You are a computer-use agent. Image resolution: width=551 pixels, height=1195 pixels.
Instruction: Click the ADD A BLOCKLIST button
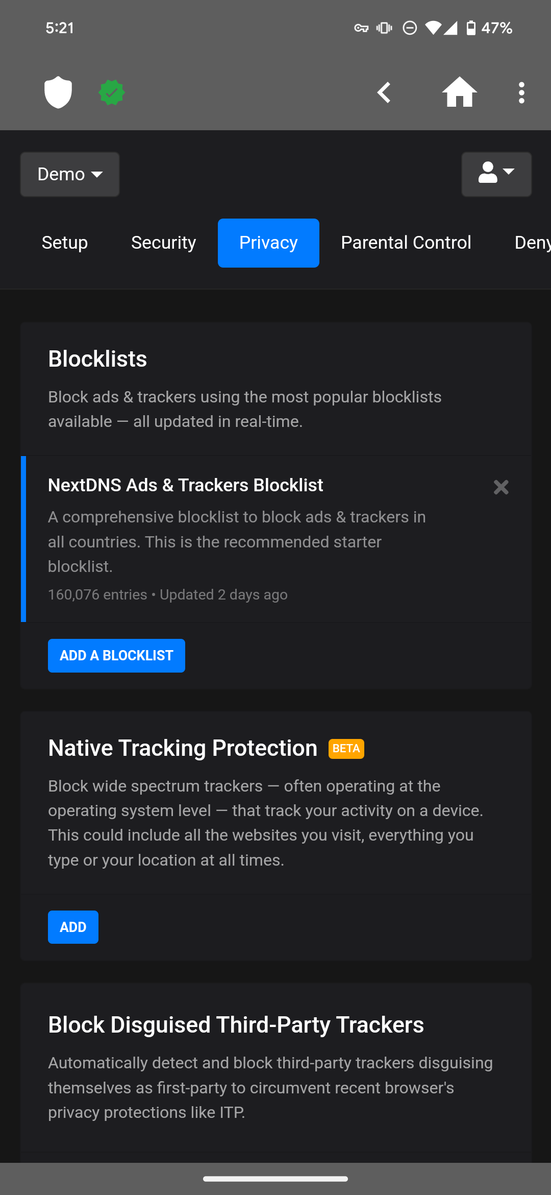(x=116, y=656)
